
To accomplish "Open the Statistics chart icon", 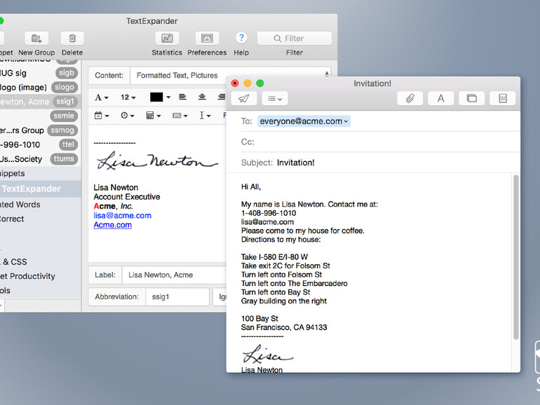I will [x=167, y=39].
